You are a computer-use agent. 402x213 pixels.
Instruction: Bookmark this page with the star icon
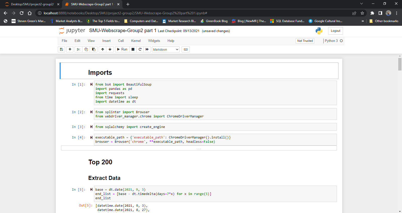pyautogui.click(x=362, y=13)
